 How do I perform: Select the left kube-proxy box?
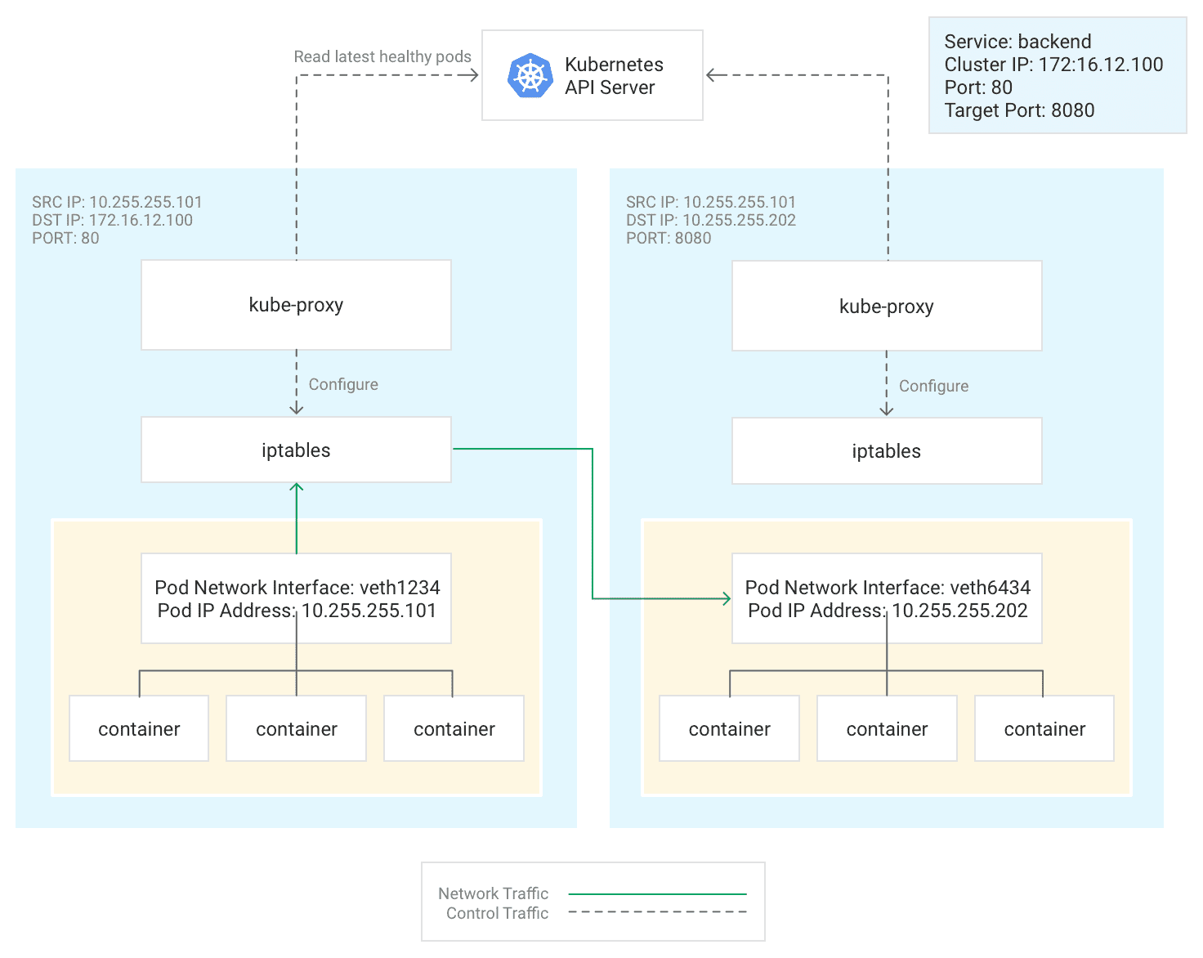point(296,305)
